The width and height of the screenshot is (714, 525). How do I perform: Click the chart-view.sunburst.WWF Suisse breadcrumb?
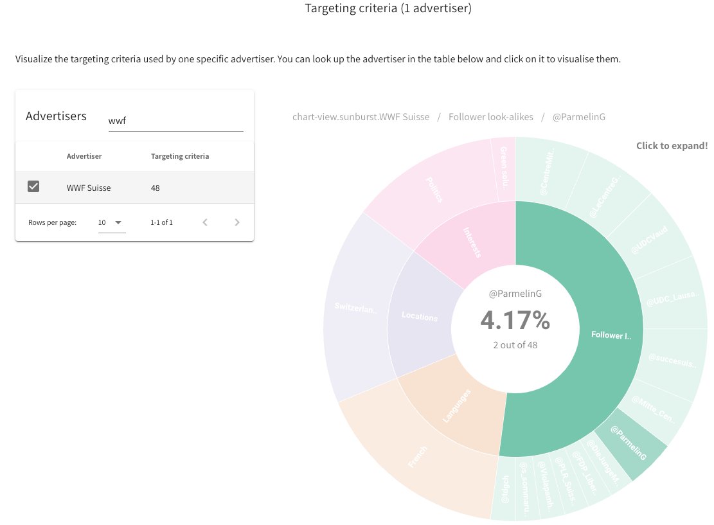click(361, 117)
